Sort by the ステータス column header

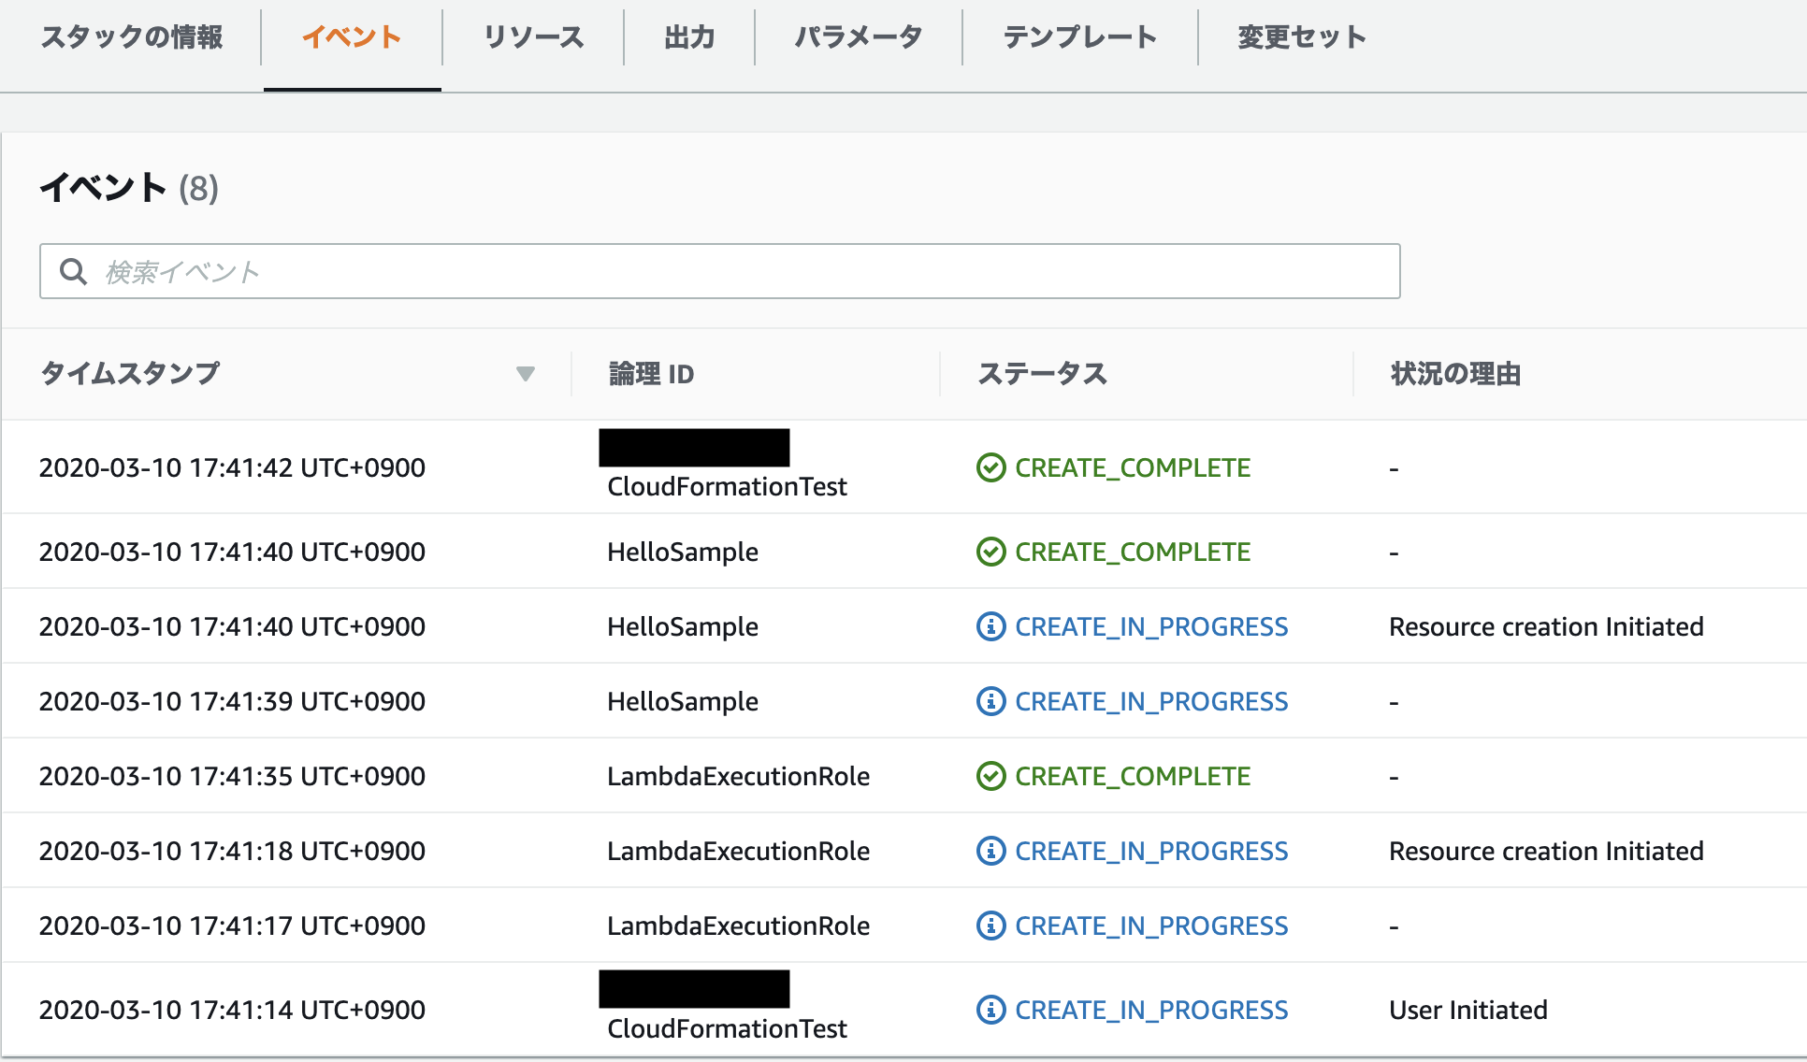[x=1042, y=374]
